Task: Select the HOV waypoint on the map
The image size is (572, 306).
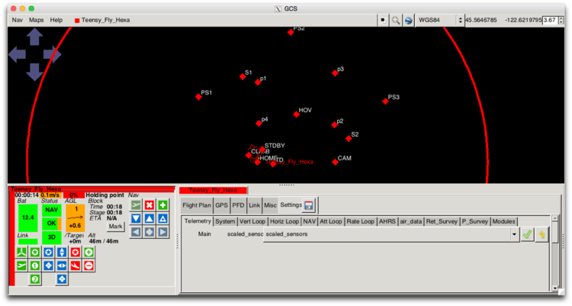Action: click(x=297, y=114)
